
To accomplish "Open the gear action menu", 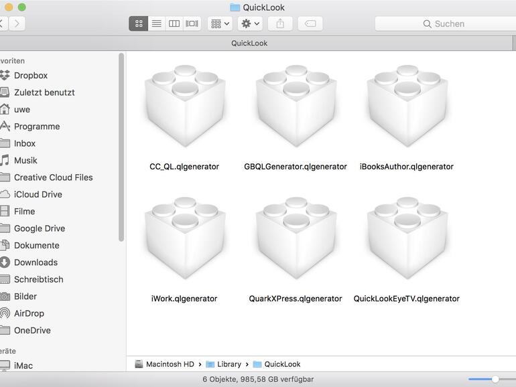I will coord(250,23).
